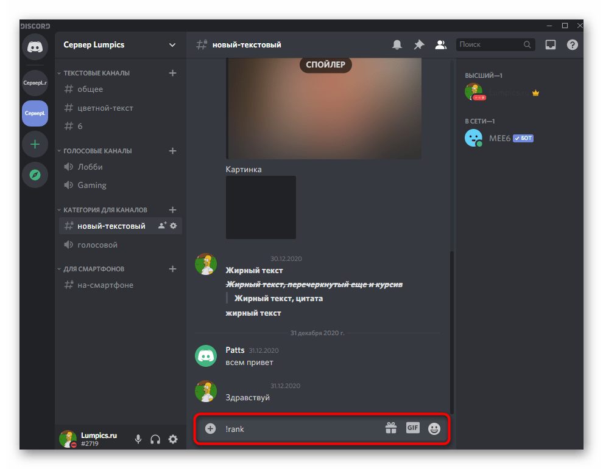This screenshot has width=603, height=469.
Task: Click the gift Nitro icon
Action: 391,428
